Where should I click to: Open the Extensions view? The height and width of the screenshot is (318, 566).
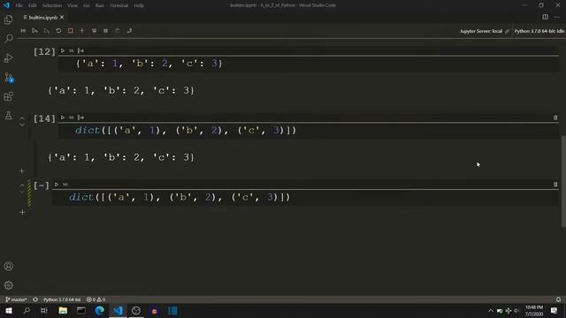(x=8, y=96)
